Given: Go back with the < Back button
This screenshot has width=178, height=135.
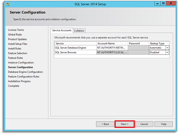Looking at the screenshot, I should 105,124.
